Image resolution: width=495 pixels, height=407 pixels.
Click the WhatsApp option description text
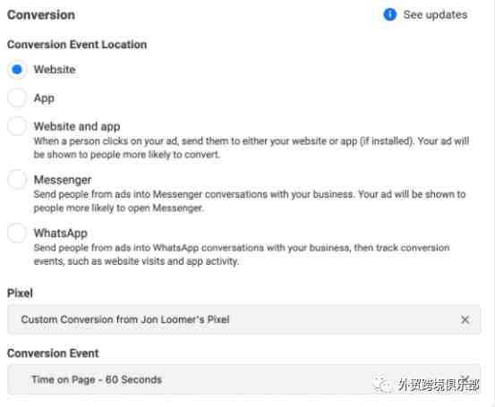242,254
